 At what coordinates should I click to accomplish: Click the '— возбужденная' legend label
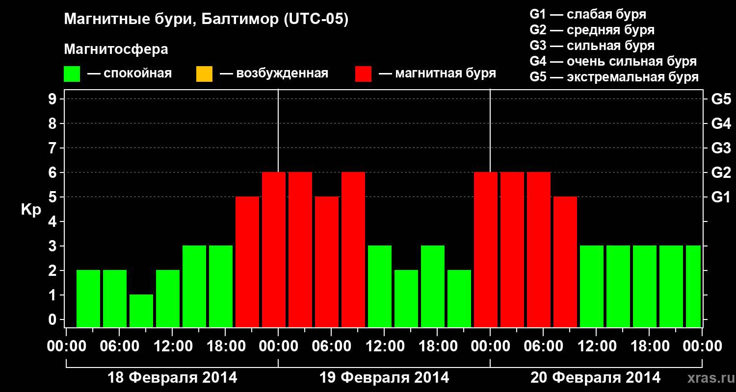coord(274,73)
